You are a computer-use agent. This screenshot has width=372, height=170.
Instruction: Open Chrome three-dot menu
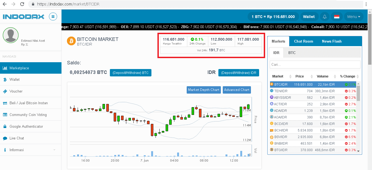(366, 4)
